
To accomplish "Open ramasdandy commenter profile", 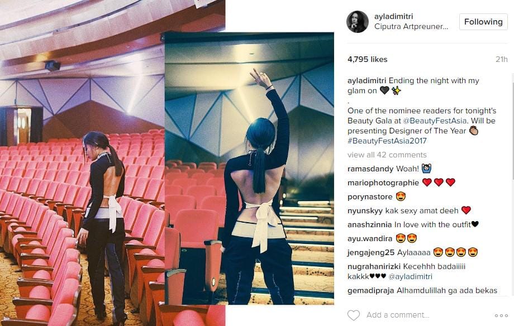I will click(x=370, y=169).
